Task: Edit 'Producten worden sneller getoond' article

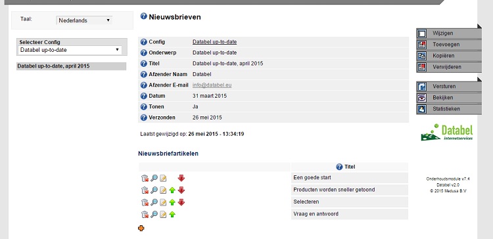Action: pyautogui.click(x=163, y=190)
